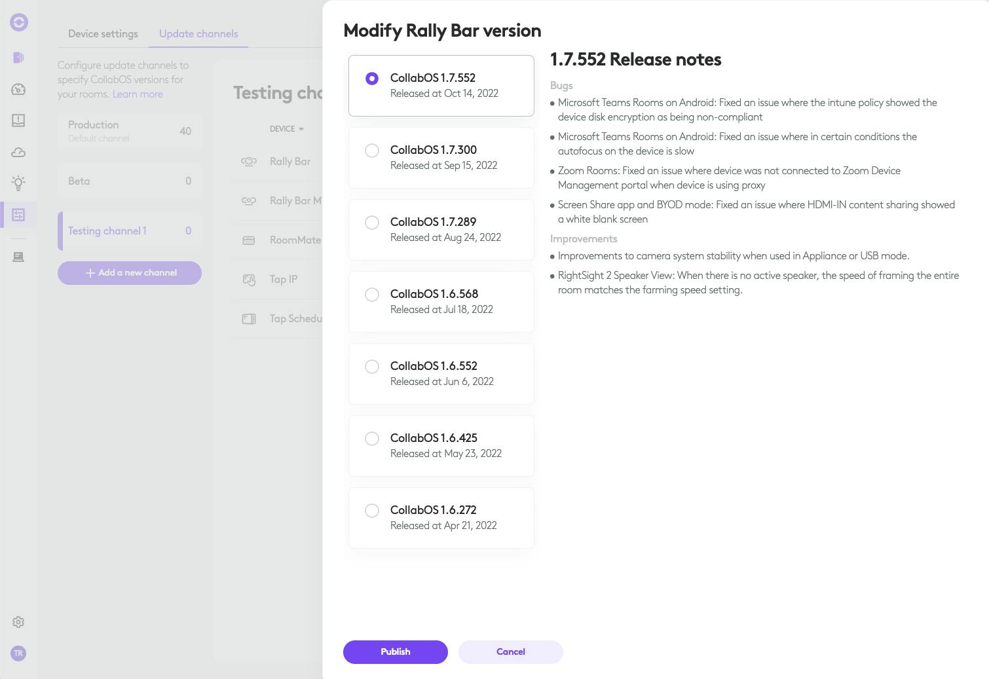989x679 pixels.
Task: Click 'Released at Oct 14, 2022' text
Action: coord(444,93)
